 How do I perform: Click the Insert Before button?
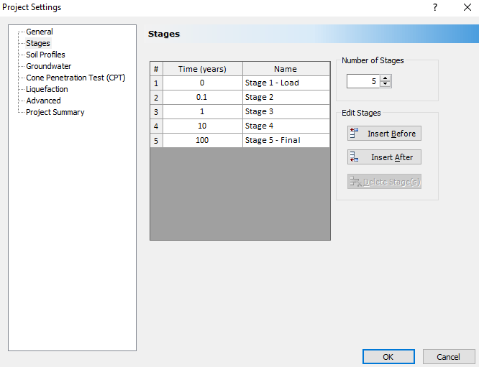click(384, 134)
